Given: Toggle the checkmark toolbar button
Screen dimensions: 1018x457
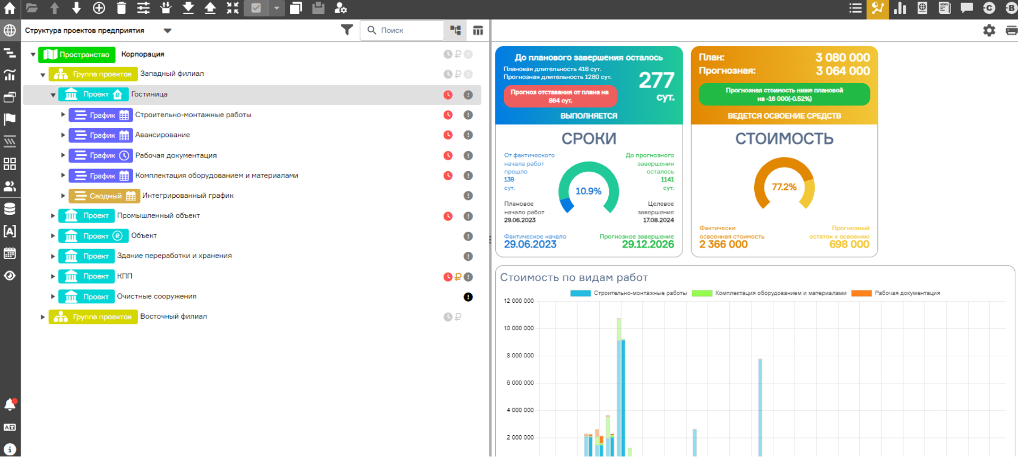Looking at the screenshot, I should tap(256, 8).
